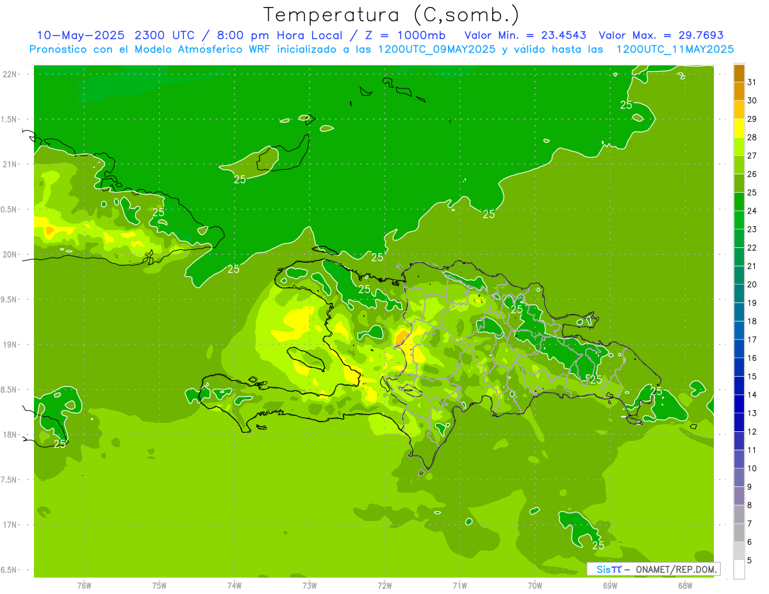Click the '73W' longitude label
The height and width of the screenshot is (594, 769).
click(310, 585)
